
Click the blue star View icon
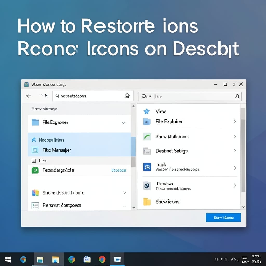pos(147,111)
